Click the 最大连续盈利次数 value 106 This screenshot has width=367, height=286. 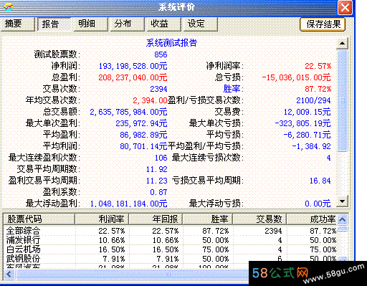(x=161, y=158)
